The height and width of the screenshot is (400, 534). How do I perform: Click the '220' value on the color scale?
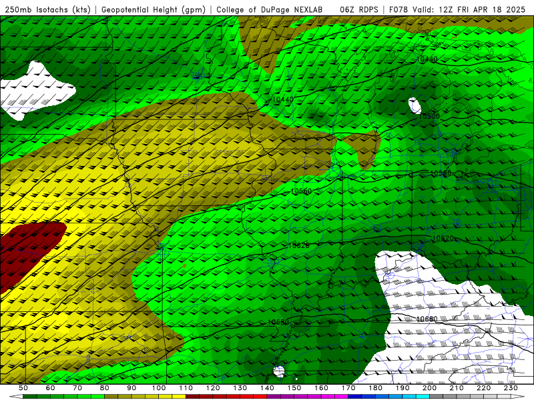point(484,388)
